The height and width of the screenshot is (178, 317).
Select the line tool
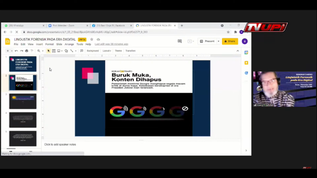click(x=72, y=51)
